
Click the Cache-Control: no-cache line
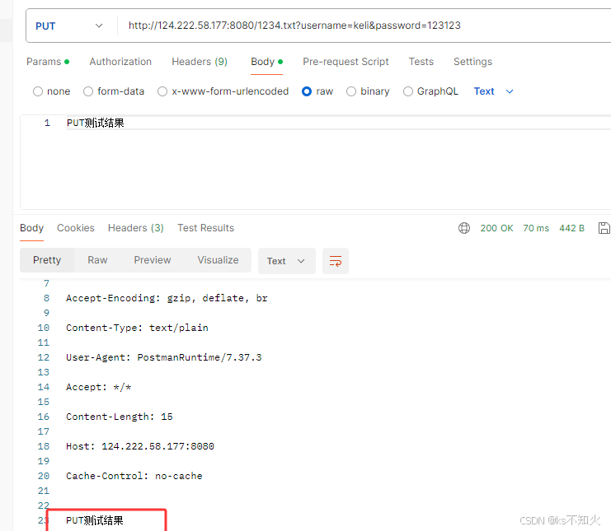click(x=134, y=476)
